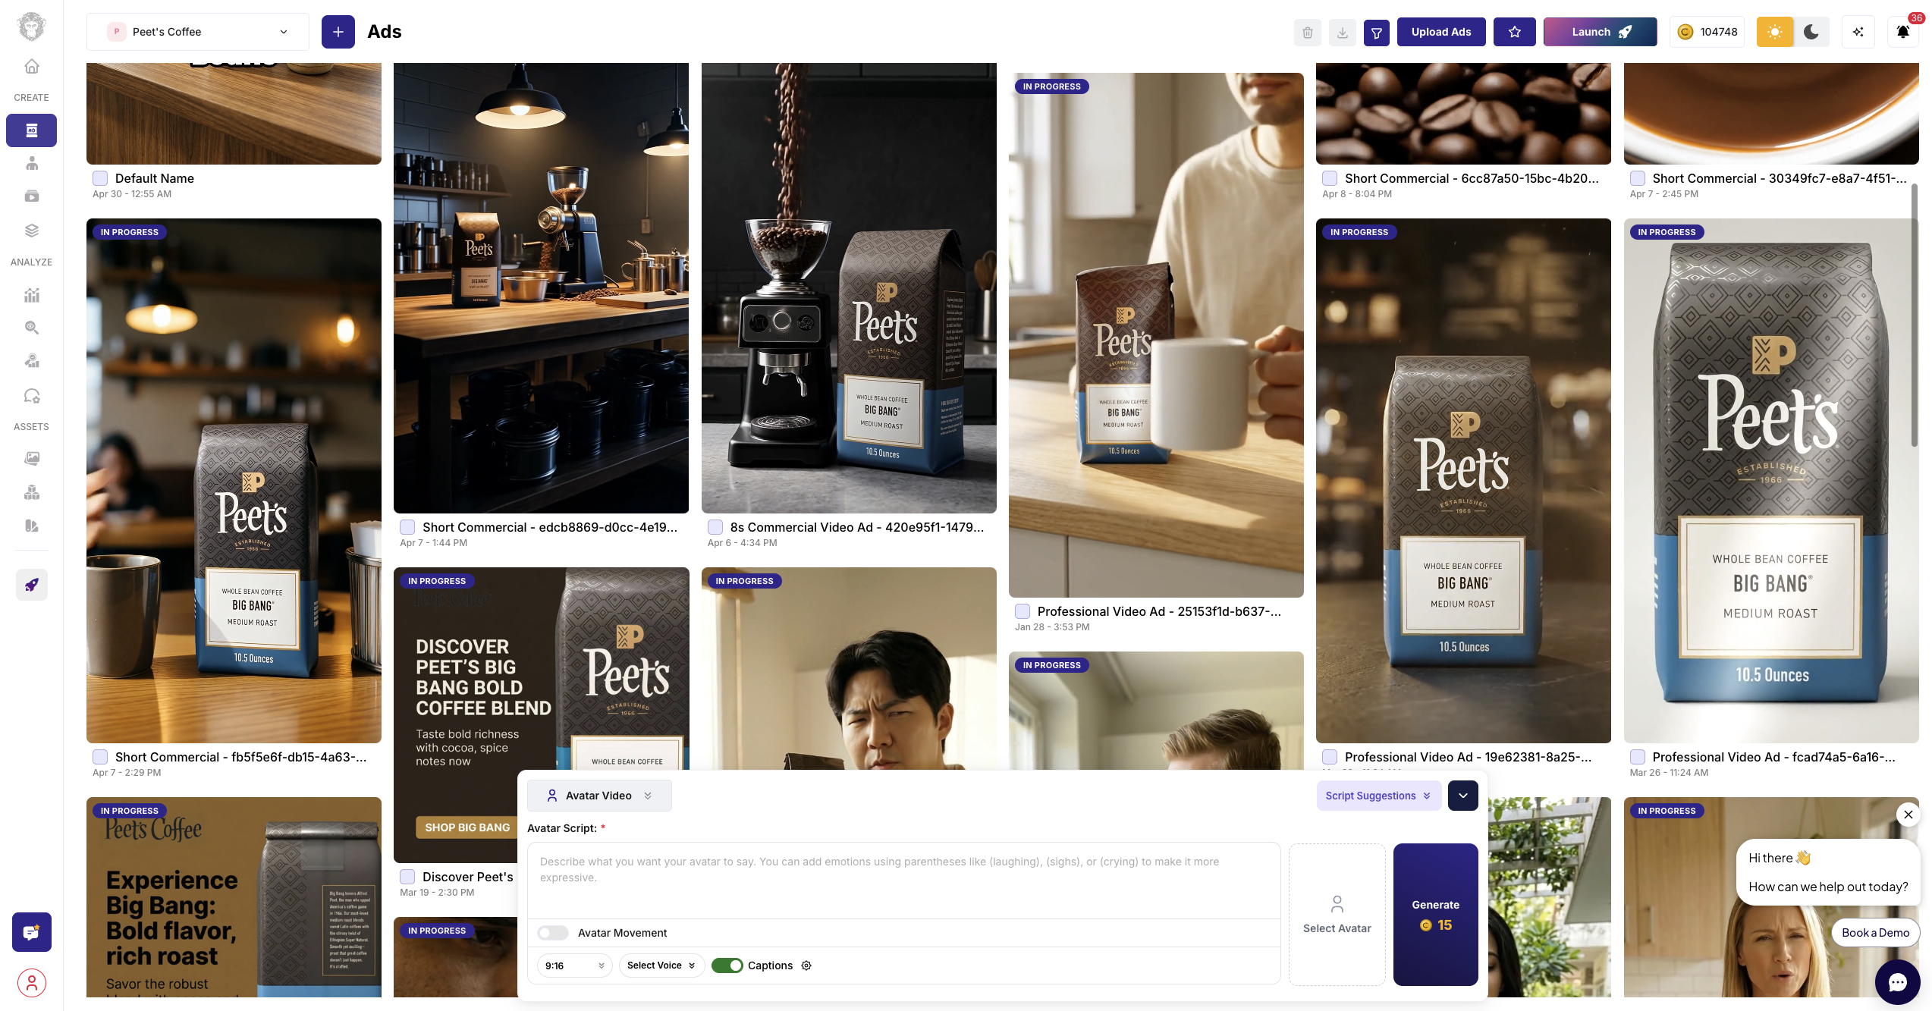
Task: Select the Ads creation icon in sidebar
Action: coord(32,130)
